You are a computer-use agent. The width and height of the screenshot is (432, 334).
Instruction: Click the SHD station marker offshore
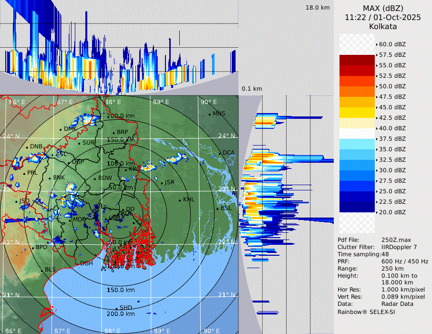tap(116, 308)
